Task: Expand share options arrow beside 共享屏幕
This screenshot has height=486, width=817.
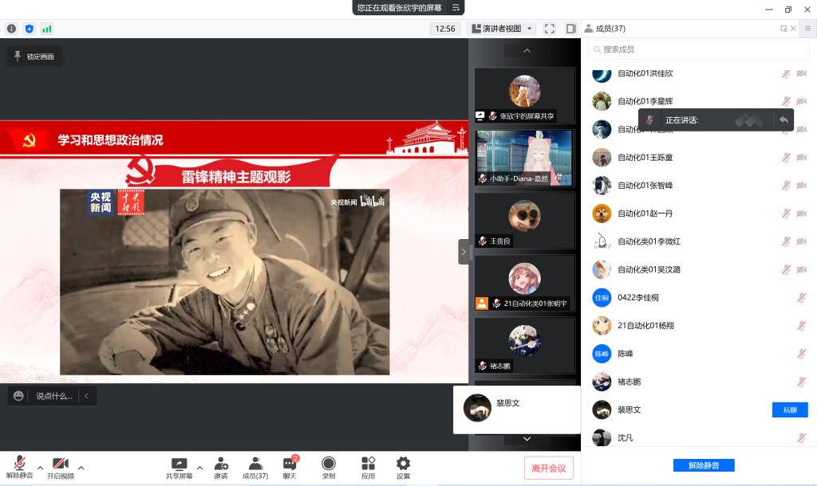Action: click(199, 468)
